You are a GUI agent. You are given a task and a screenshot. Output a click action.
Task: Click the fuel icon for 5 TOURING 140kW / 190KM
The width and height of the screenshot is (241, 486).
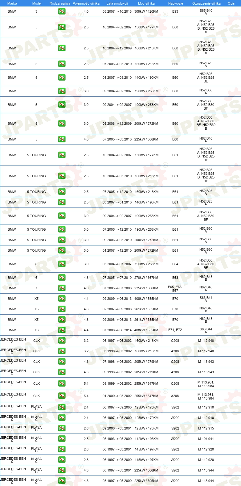[x=62, y=202]
